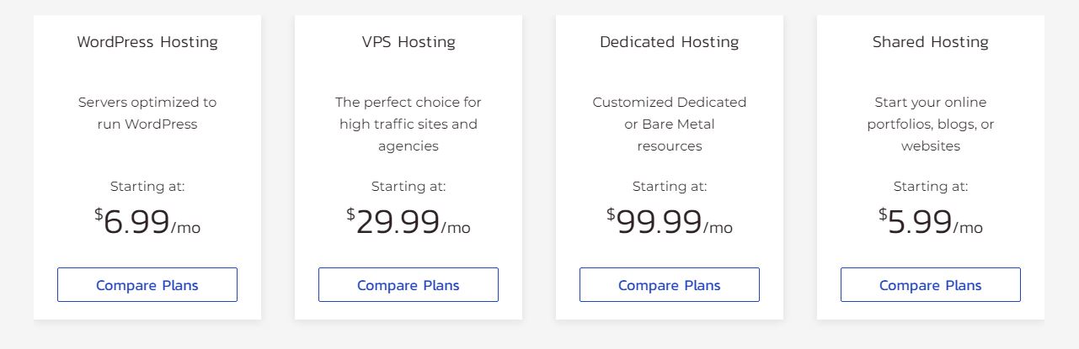This screenshot has width=1079, height=349.
Task: Click the VPS Hosting card title
Action: 409,42
